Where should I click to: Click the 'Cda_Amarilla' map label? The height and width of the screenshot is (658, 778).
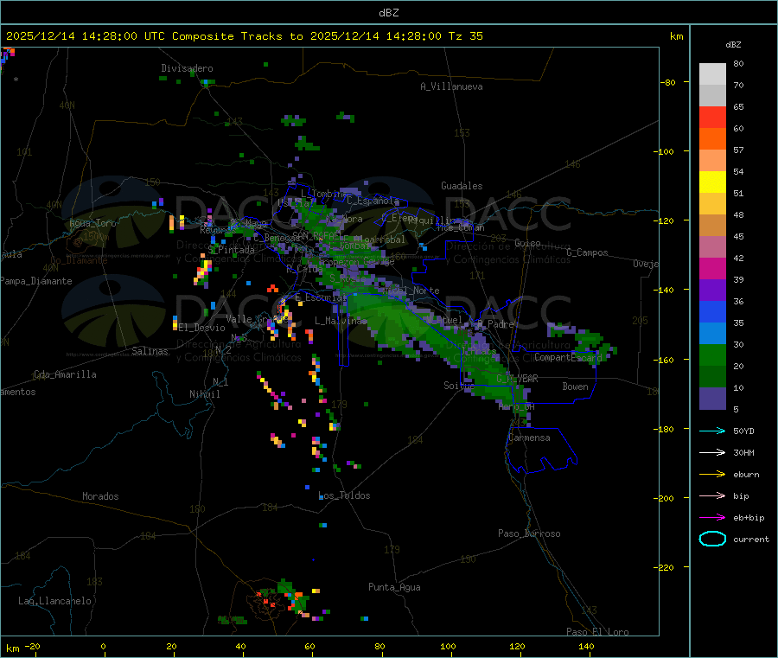pyautogui.click(x=65, y=374)
